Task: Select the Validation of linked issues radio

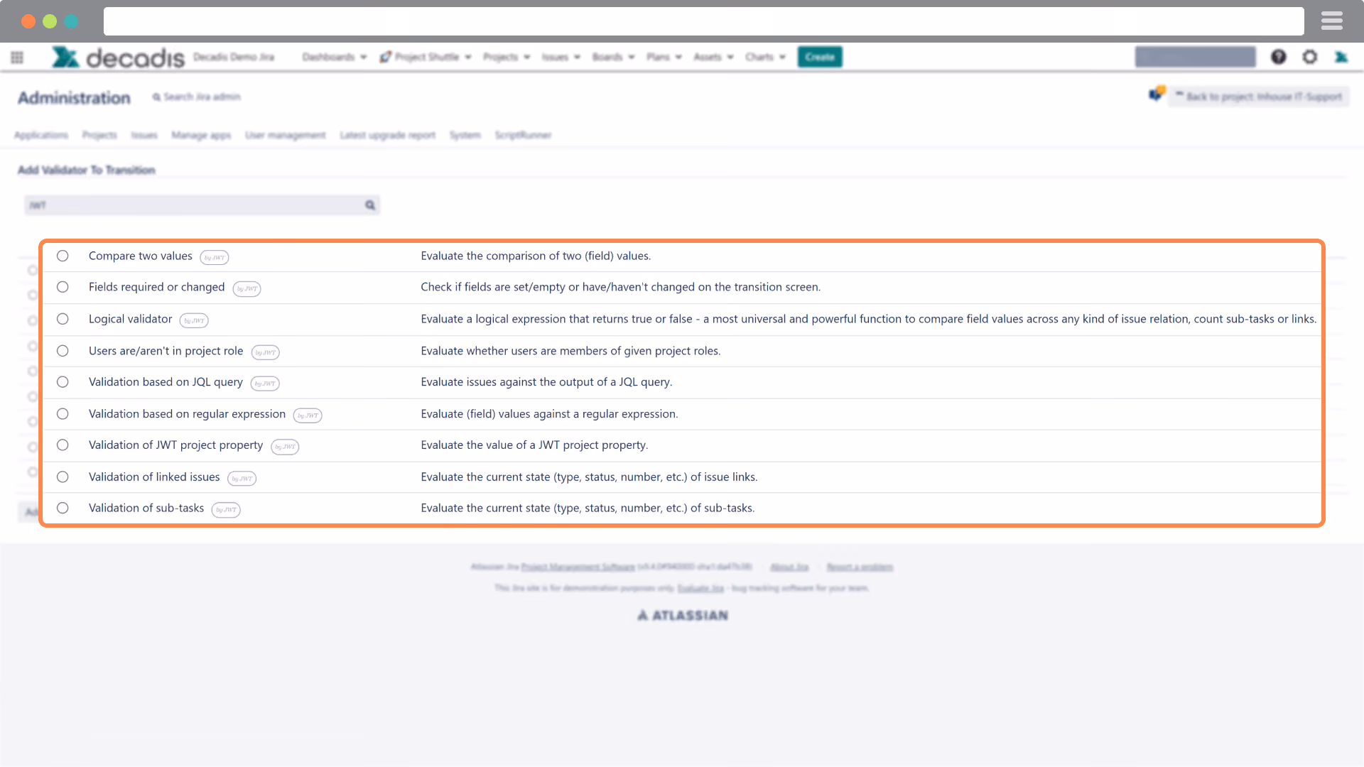Action: (63, 477)
